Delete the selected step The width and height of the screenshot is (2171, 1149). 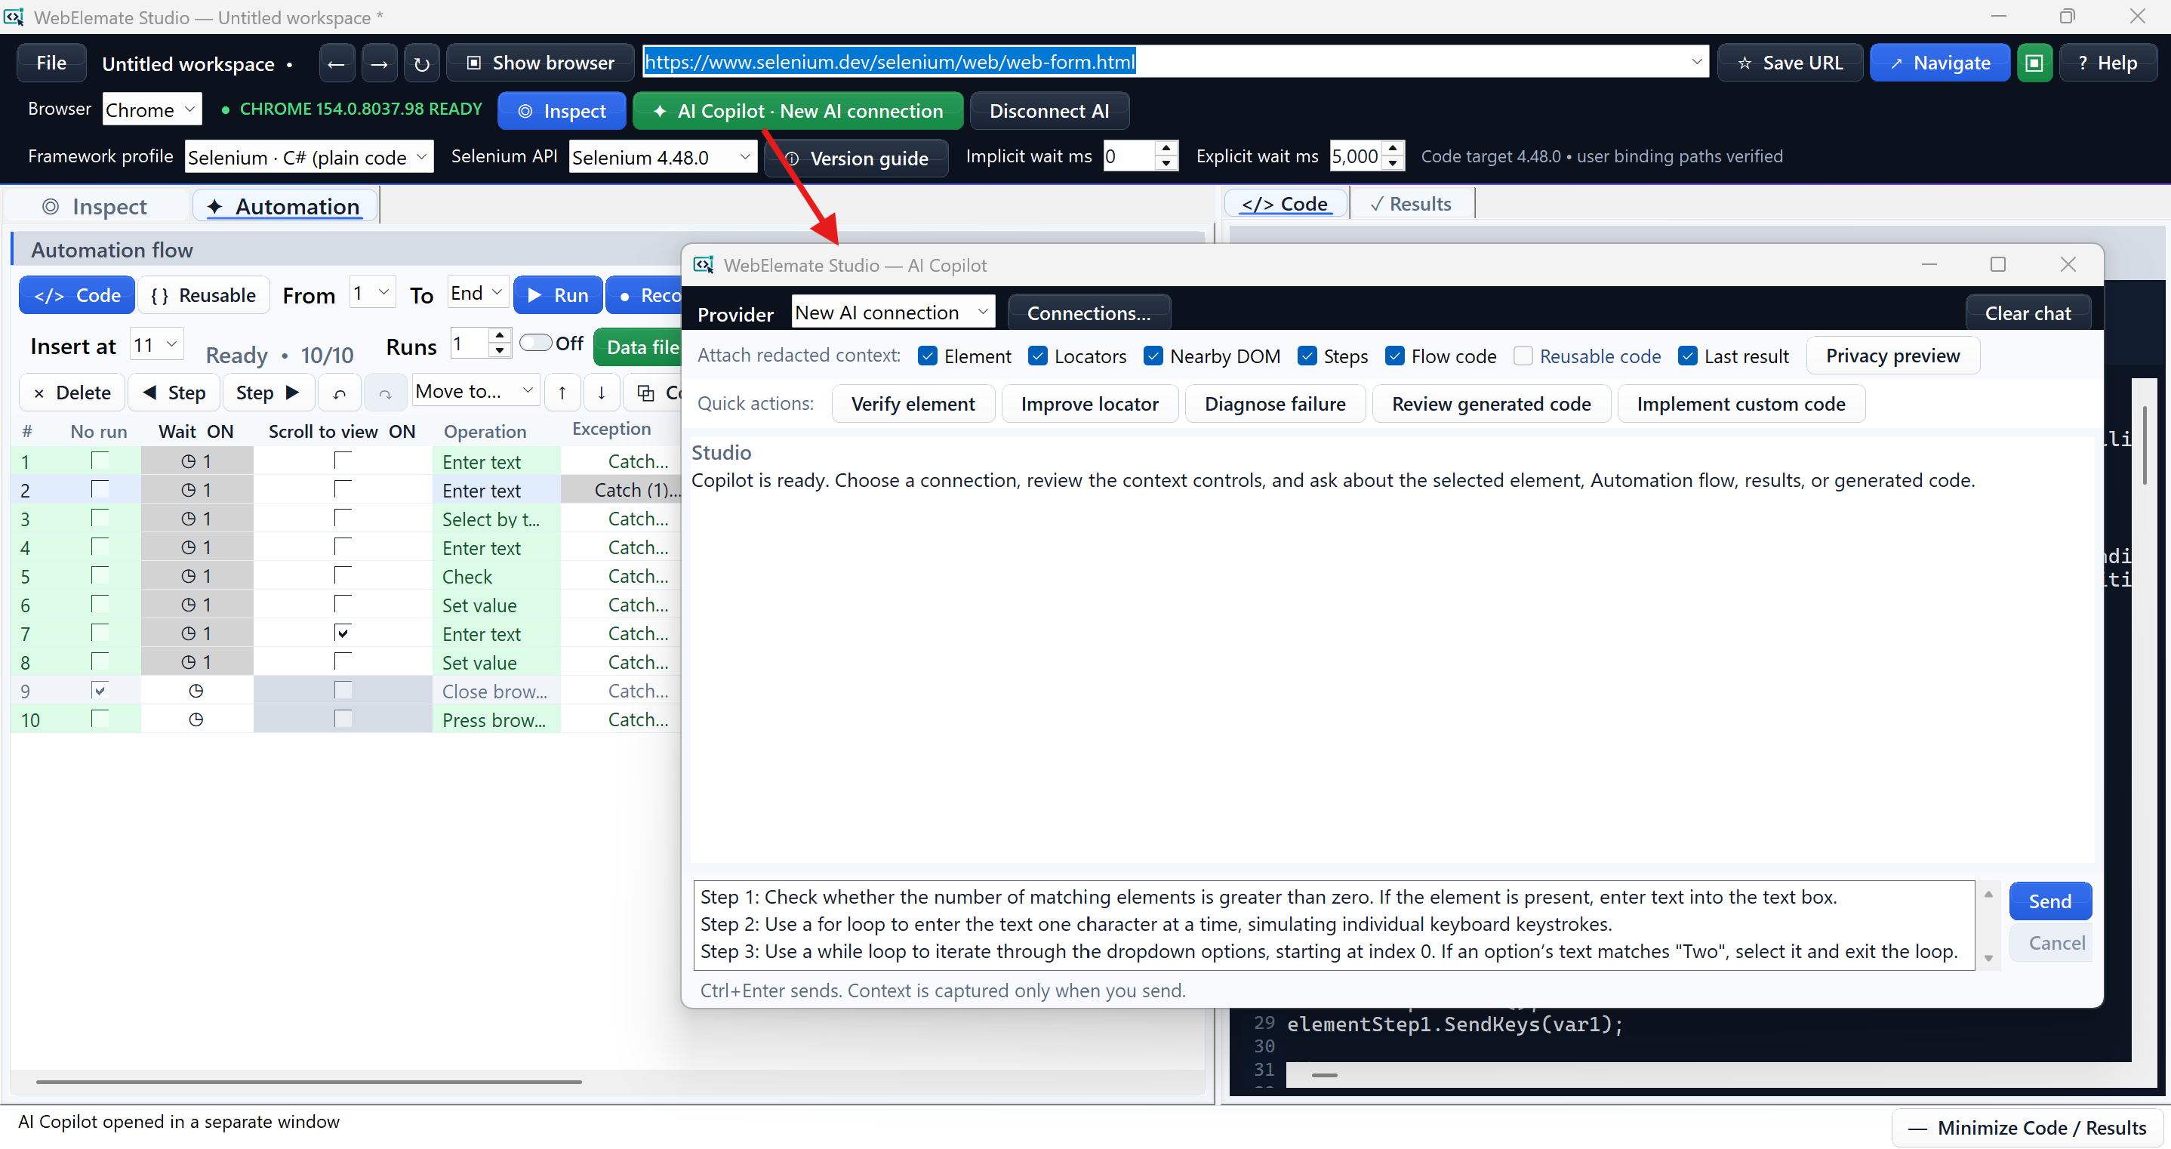tap(72, 393)
